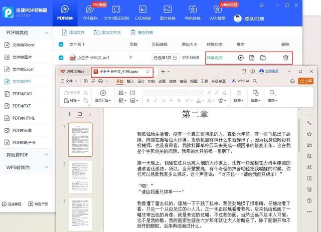321x232 pixels.
Task: Open the 查找 dropdown in WPS
Action: (x=272, y=96)
